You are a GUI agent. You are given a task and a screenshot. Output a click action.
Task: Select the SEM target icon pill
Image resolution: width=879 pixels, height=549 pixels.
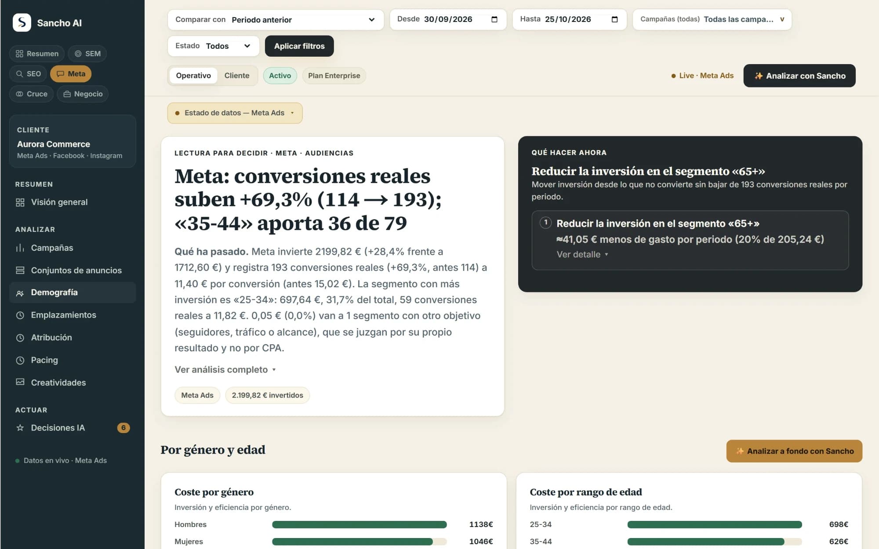87,54
